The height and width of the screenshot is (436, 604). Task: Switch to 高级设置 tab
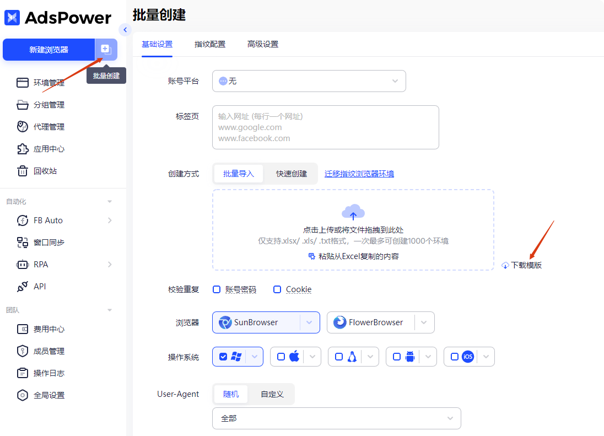(x=263, y=44)
